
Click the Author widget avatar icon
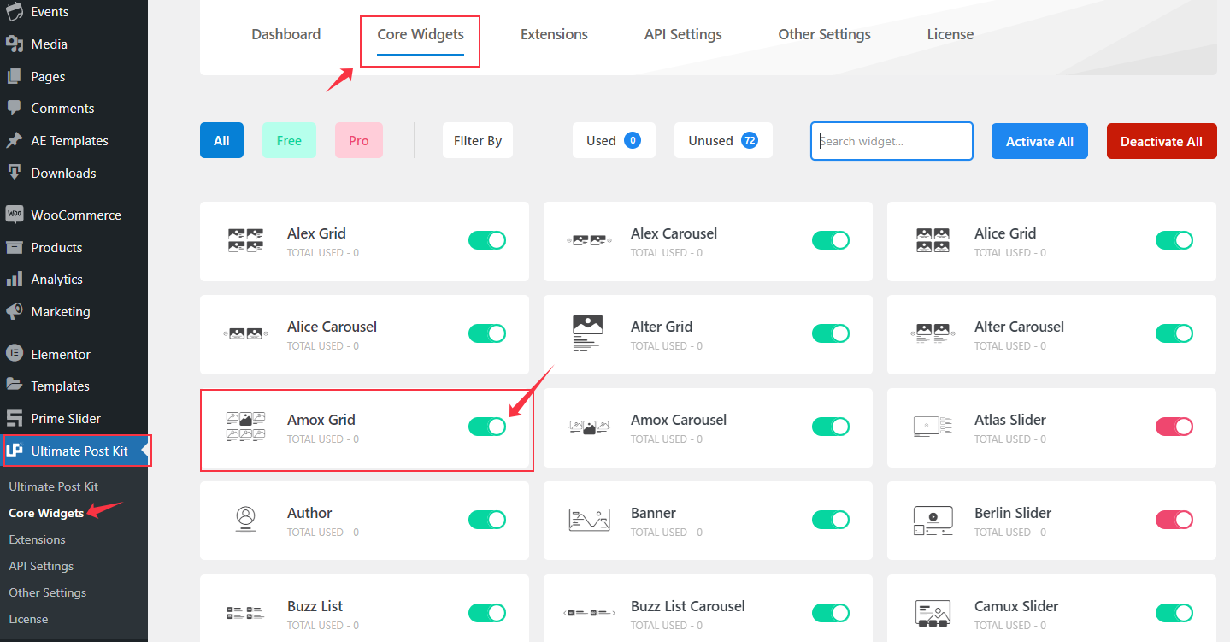coord(245,521)
